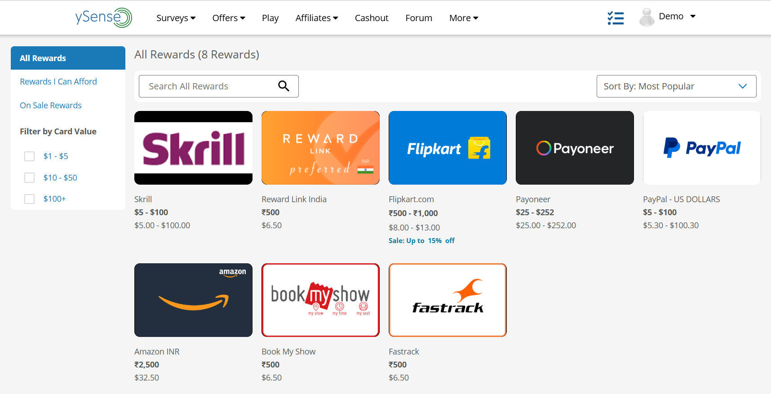Select the Flipkart reward logo
The width and height of the screenshot is (771, 394).
tap(448, 148)
